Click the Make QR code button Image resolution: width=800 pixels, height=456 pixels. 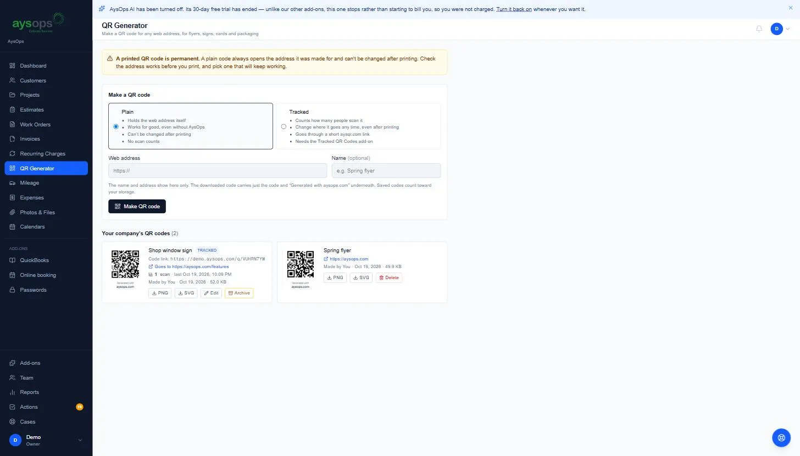click(x=137, y=207)
